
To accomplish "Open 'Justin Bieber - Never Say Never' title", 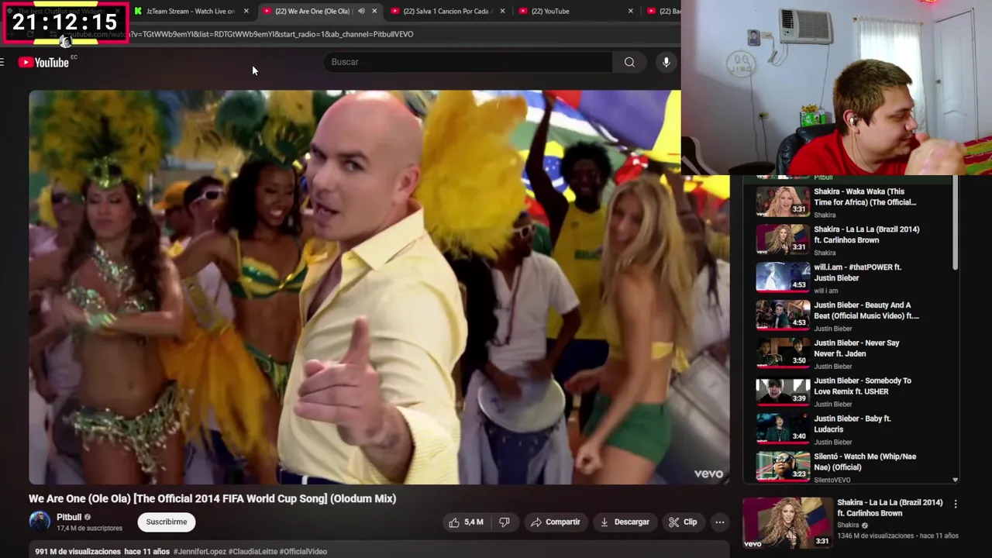I will click(856, 349).
